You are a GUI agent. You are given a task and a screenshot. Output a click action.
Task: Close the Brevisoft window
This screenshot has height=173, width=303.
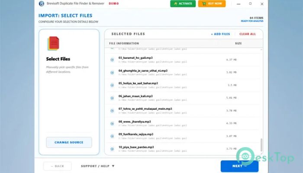point(262,4)
